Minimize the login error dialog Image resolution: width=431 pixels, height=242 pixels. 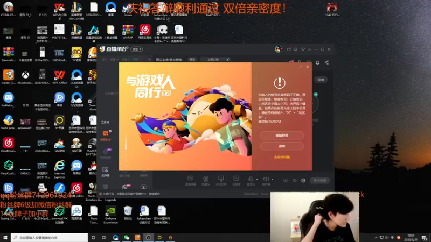pyautogui.click(x=301, y=67)
